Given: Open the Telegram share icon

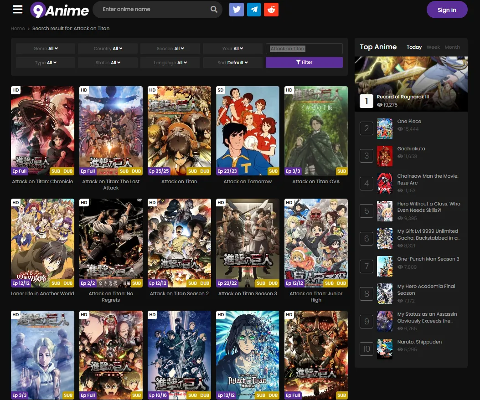Looking at the screenshot, I should (x=254, y=10).
